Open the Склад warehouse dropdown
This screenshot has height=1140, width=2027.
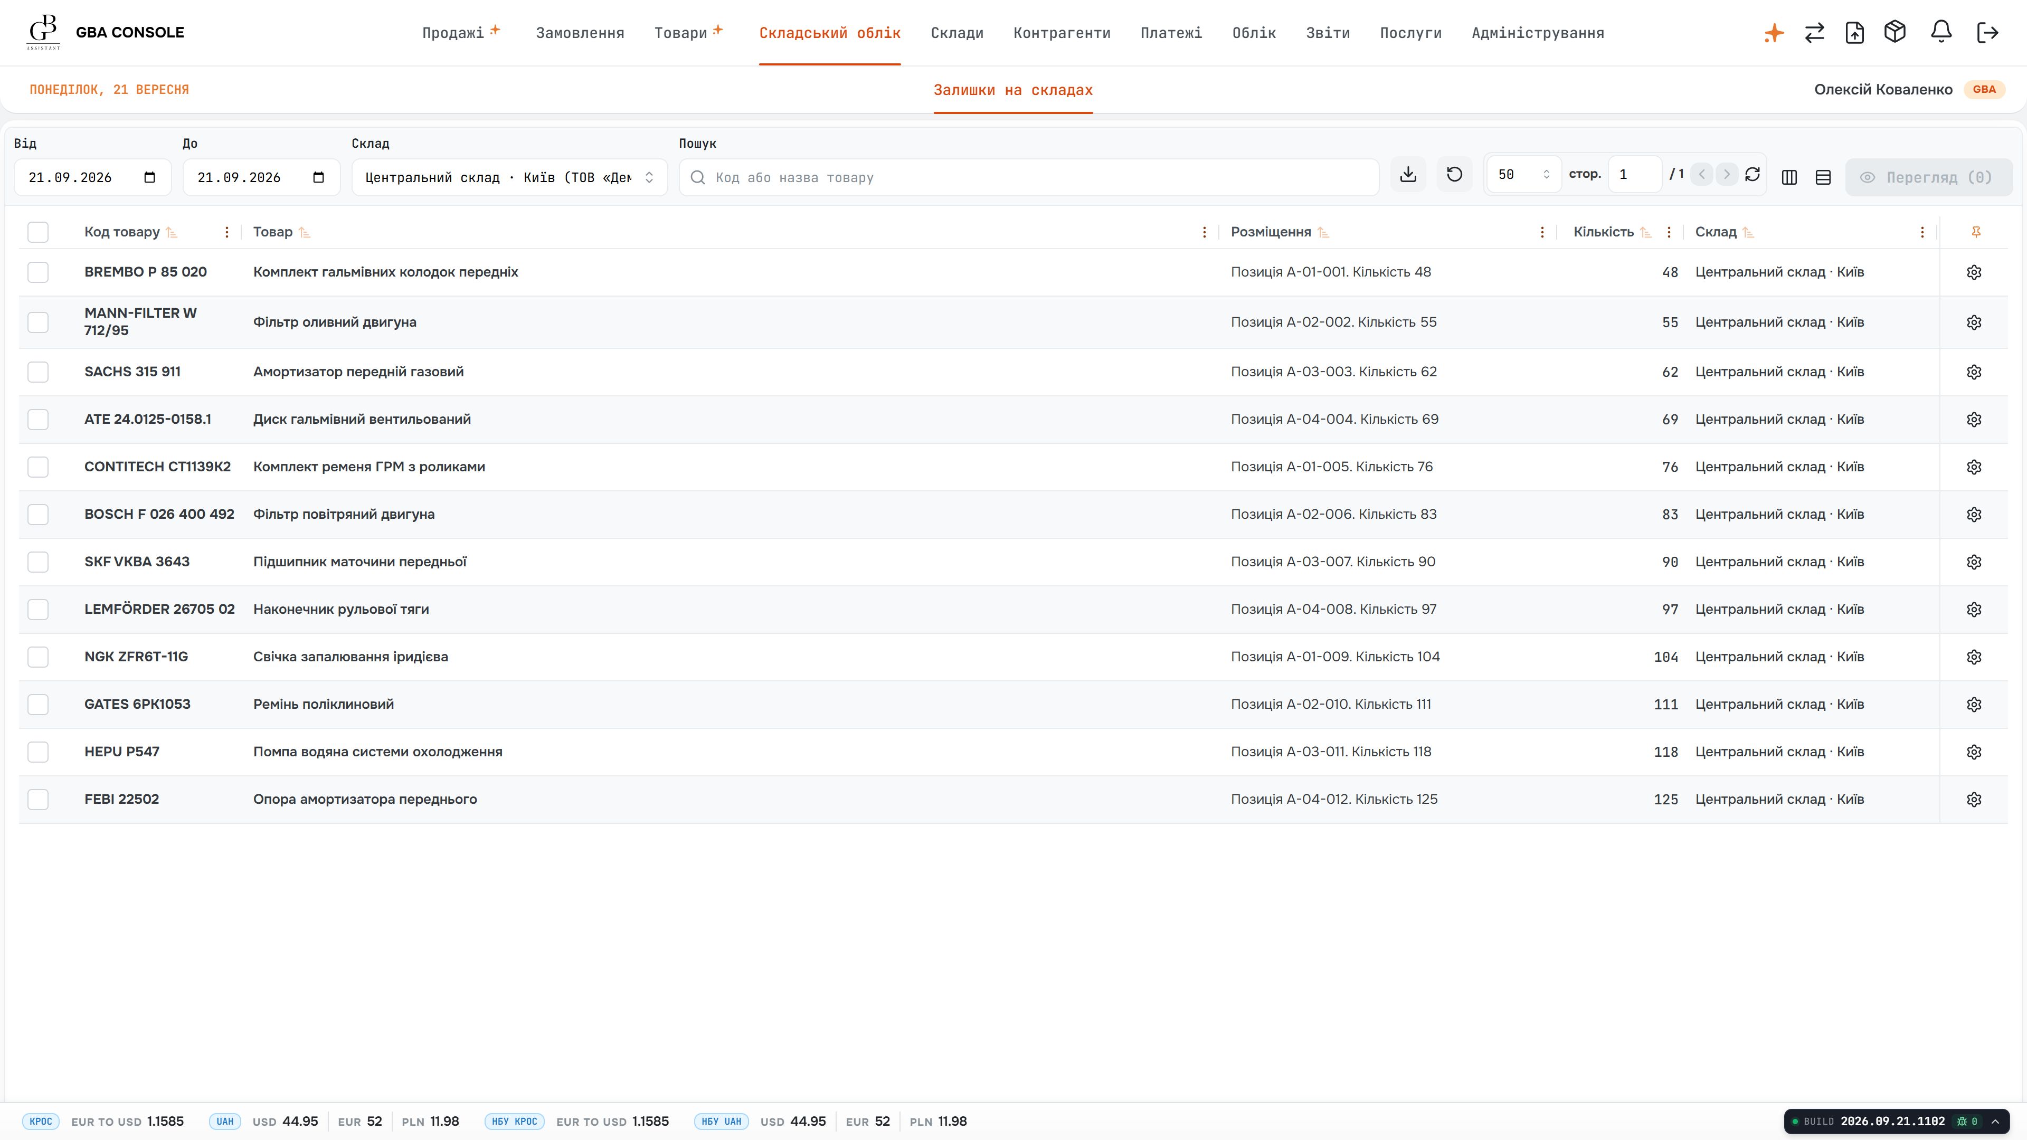[x=510, y=178]
